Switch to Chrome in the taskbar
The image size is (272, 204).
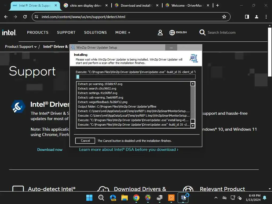point(136,198)
